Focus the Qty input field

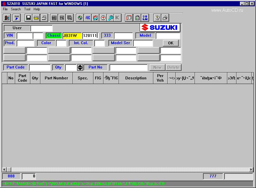[x=71, y=67]
